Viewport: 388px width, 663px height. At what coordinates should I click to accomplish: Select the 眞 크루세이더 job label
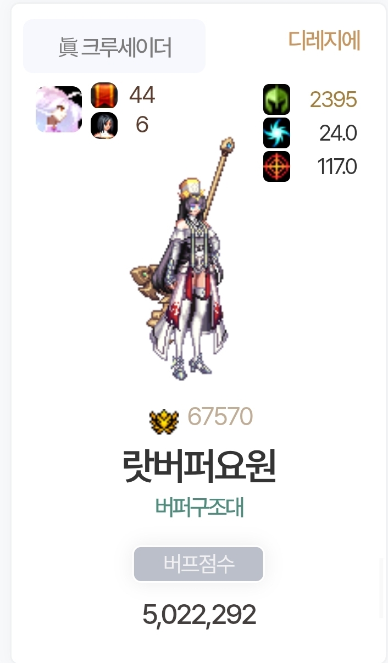114,47
